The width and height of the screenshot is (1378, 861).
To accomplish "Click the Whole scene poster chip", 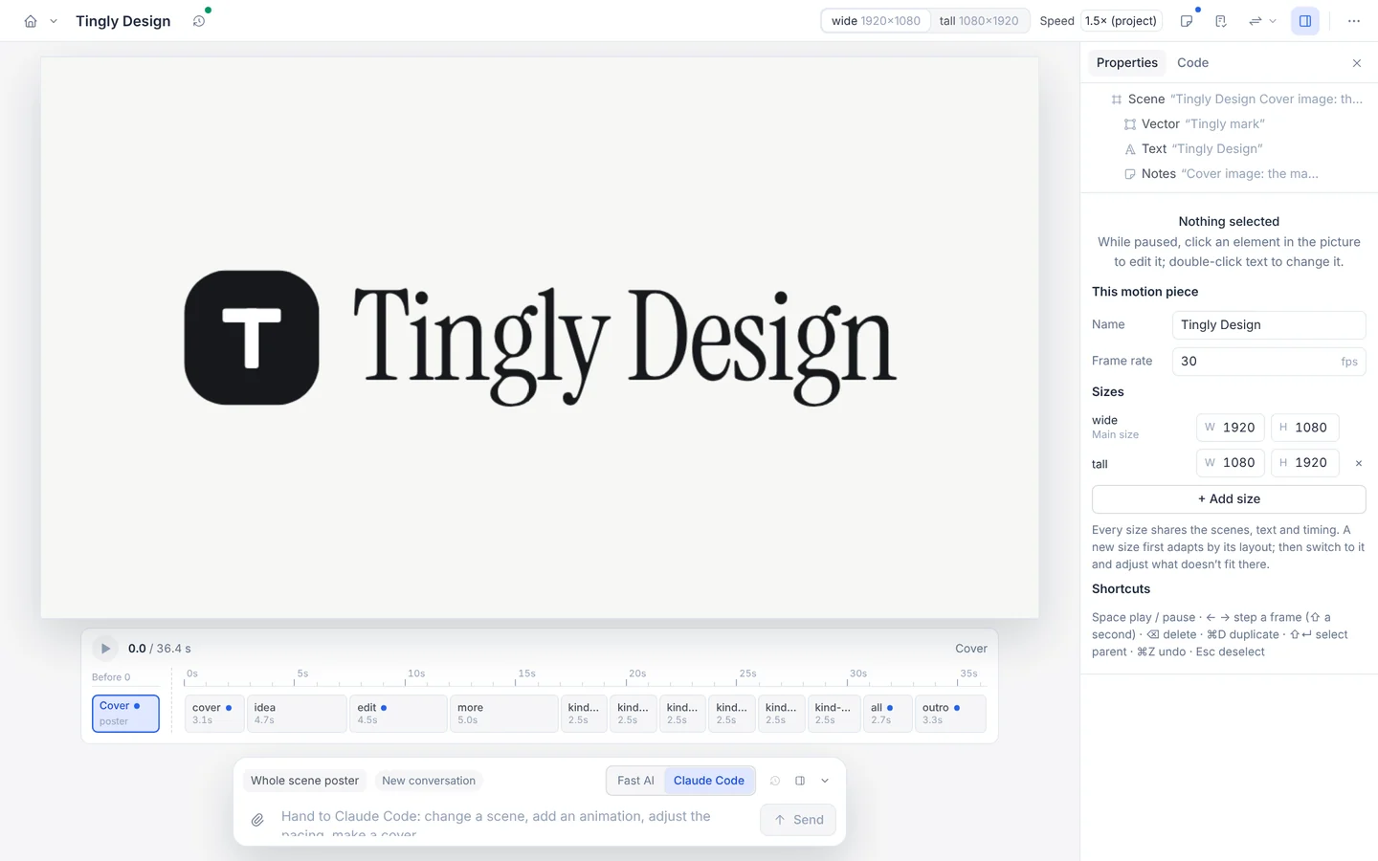I will coord(304,781).
